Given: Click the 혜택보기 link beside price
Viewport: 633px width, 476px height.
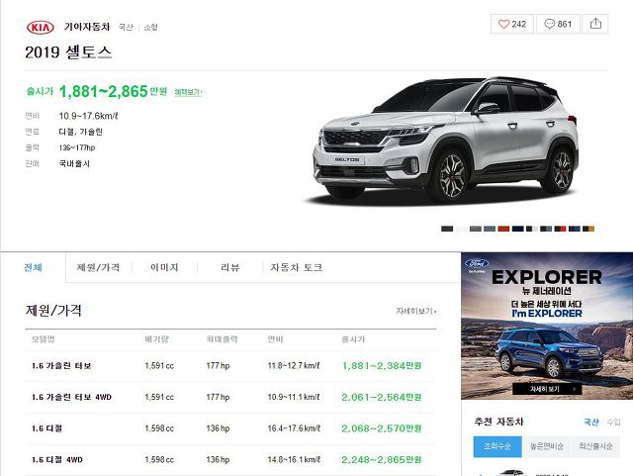Looking at the screenshot, I should pyautogui.click(x=188, y=92).
